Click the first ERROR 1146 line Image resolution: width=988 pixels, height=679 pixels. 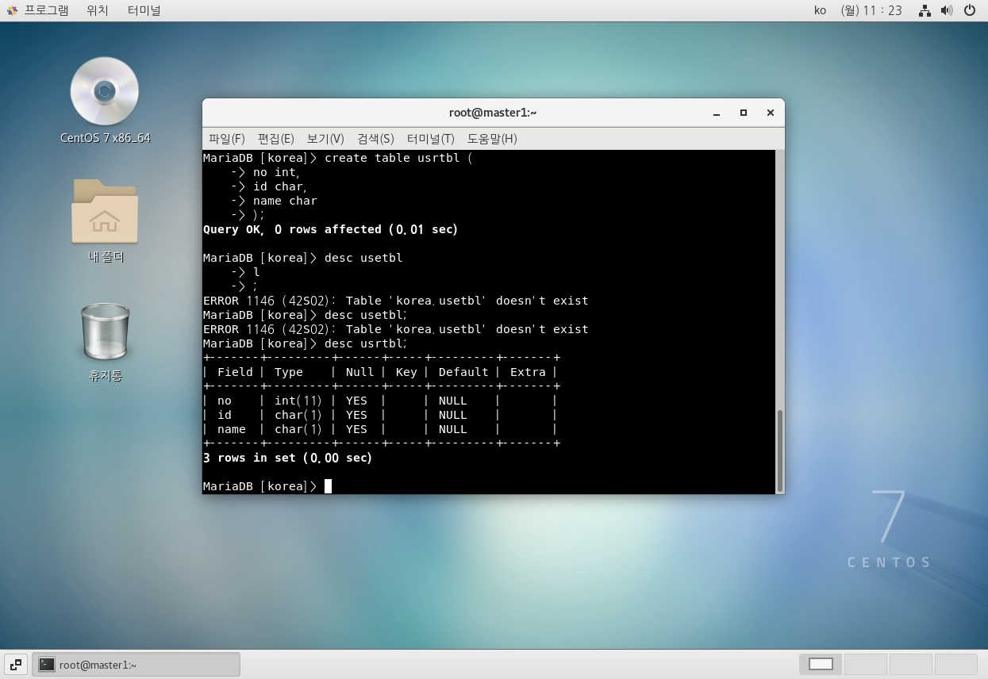[x=396, y=301]
